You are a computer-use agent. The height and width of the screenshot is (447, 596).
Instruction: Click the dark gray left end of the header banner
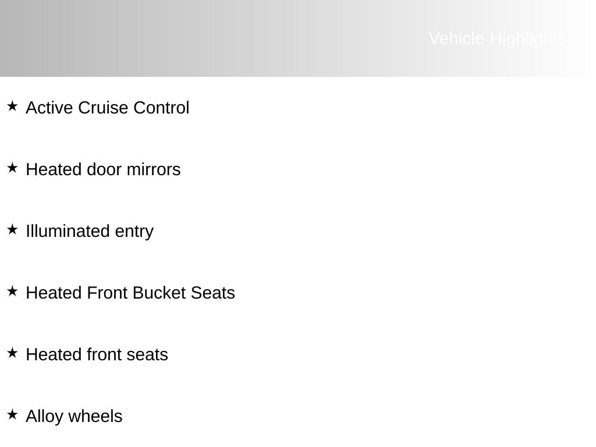coord(23,38)
